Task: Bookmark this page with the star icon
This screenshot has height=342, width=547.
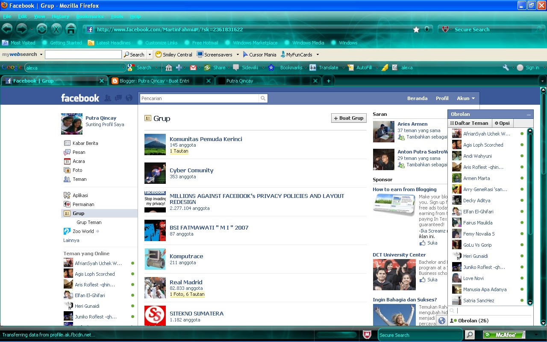Action: click(x=416, y=29)
